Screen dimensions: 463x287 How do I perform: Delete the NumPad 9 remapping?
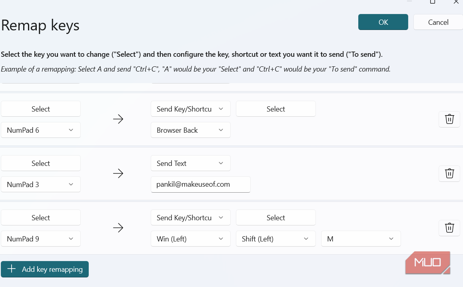pyautogui.click(x=449, y=228)
